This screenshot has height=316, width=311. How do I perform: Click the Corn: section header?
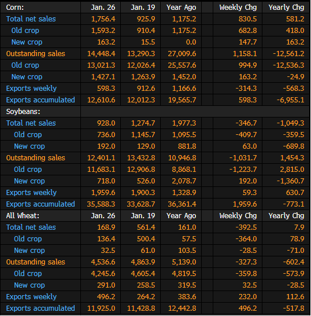click(x=15, y=8)
